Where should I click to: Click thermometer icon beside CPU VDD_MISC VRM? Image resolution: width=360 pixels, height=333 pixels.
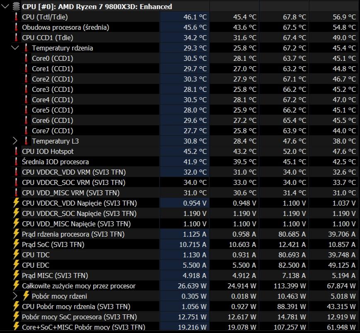pyautogui.click(x=16, y=193)
